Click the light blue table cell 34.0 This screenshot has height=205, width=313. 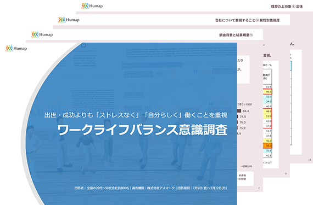tap(267, 102)
